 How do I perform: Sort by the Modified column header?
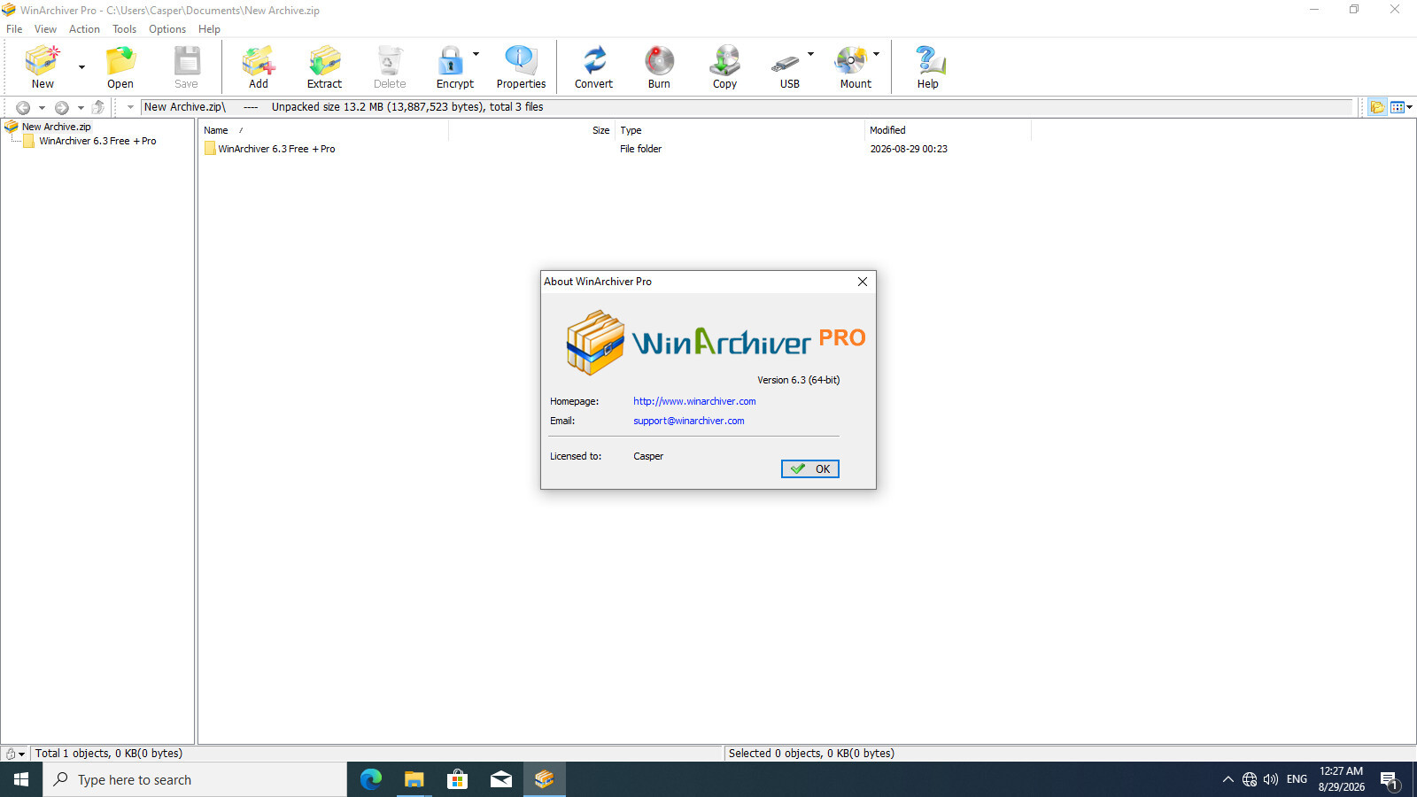[x=948, y=130]
